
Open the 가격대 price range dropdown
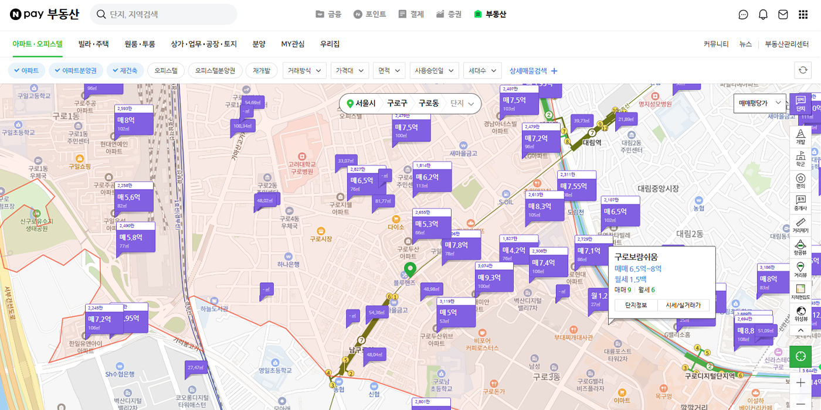click(350, 70)
